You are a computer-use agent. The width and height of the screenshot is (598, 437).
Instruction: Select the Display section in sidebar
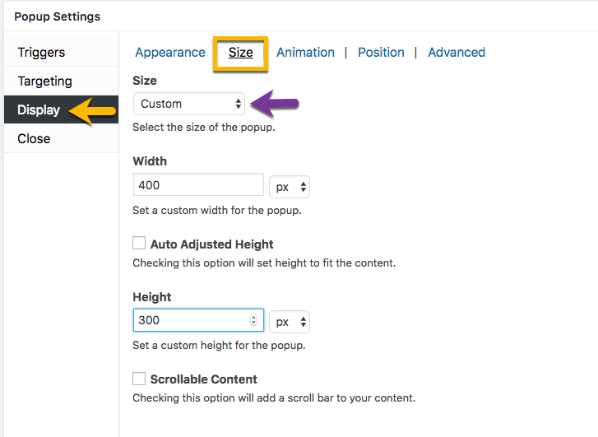[61, 109]
